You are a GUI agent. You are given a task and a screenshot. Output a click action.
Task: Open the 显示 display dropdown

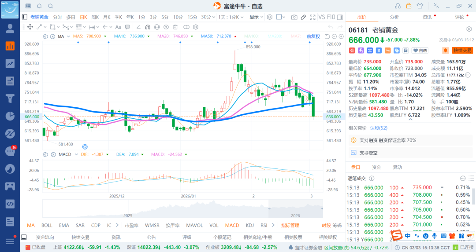256,17
